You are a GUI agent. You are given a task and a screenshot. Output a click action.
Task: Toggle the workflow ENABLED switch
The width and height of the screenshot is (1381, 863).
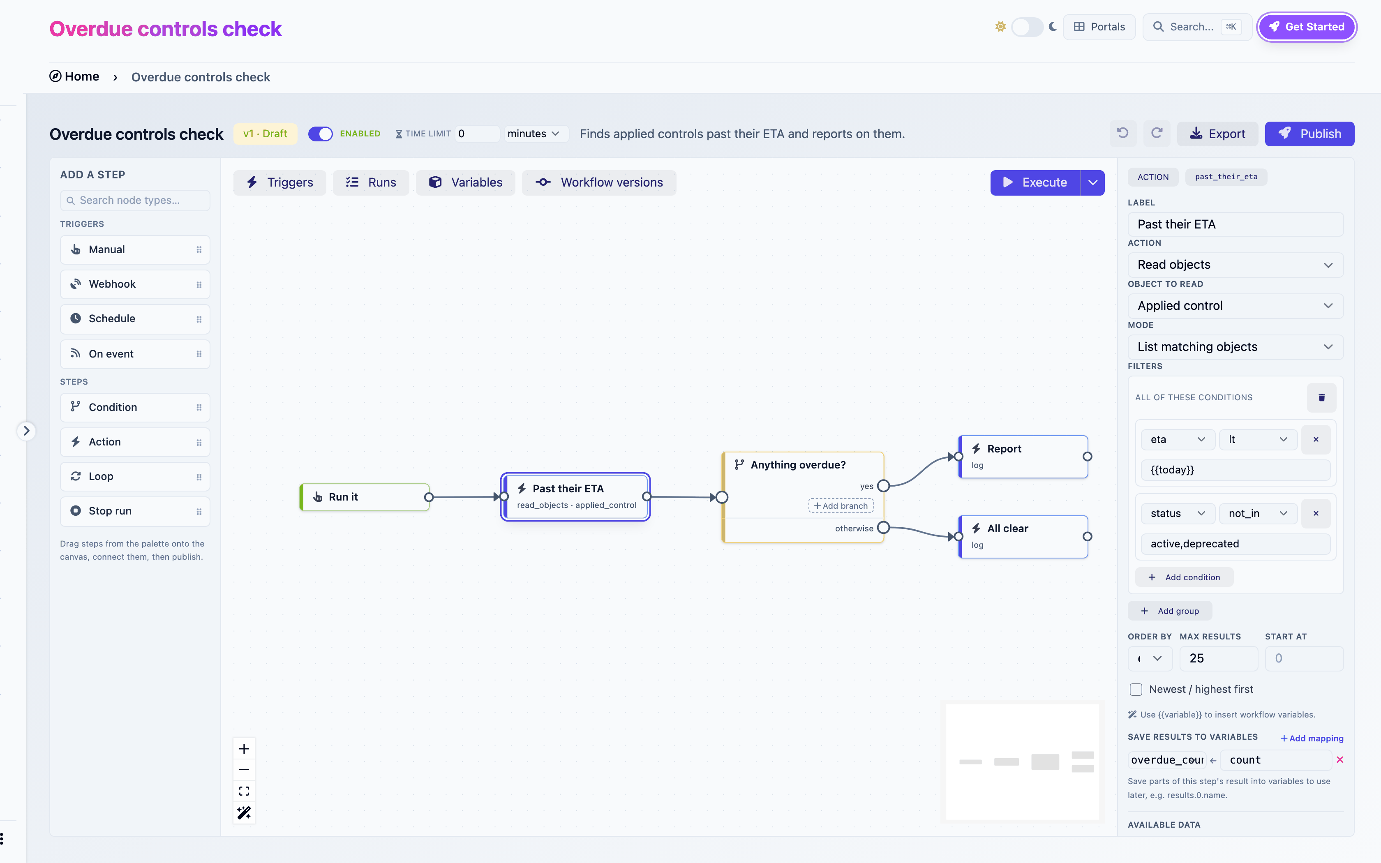point(320,134)
